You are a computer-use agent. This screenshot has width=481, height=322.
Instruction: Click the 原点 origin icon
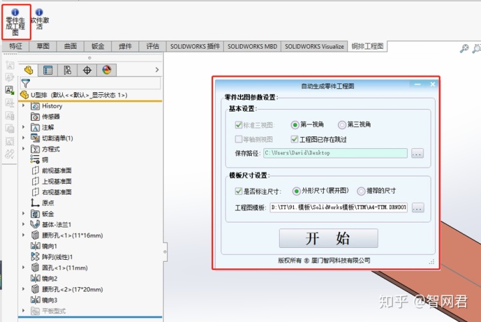[35, 202]
